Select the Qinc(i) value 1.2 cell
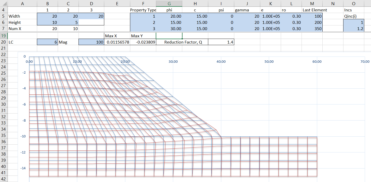 pos(354,29)
